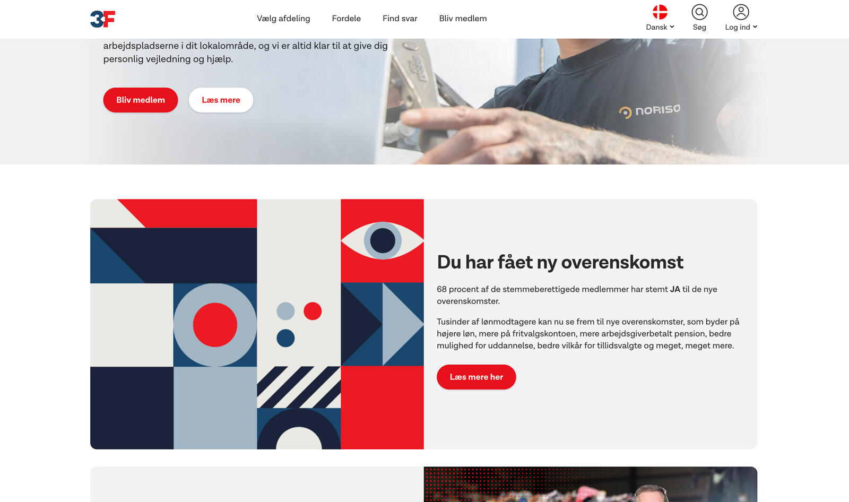Click the Søg label under search icon
The height and width of the screenshot is (502, 849).
point(699,27)
